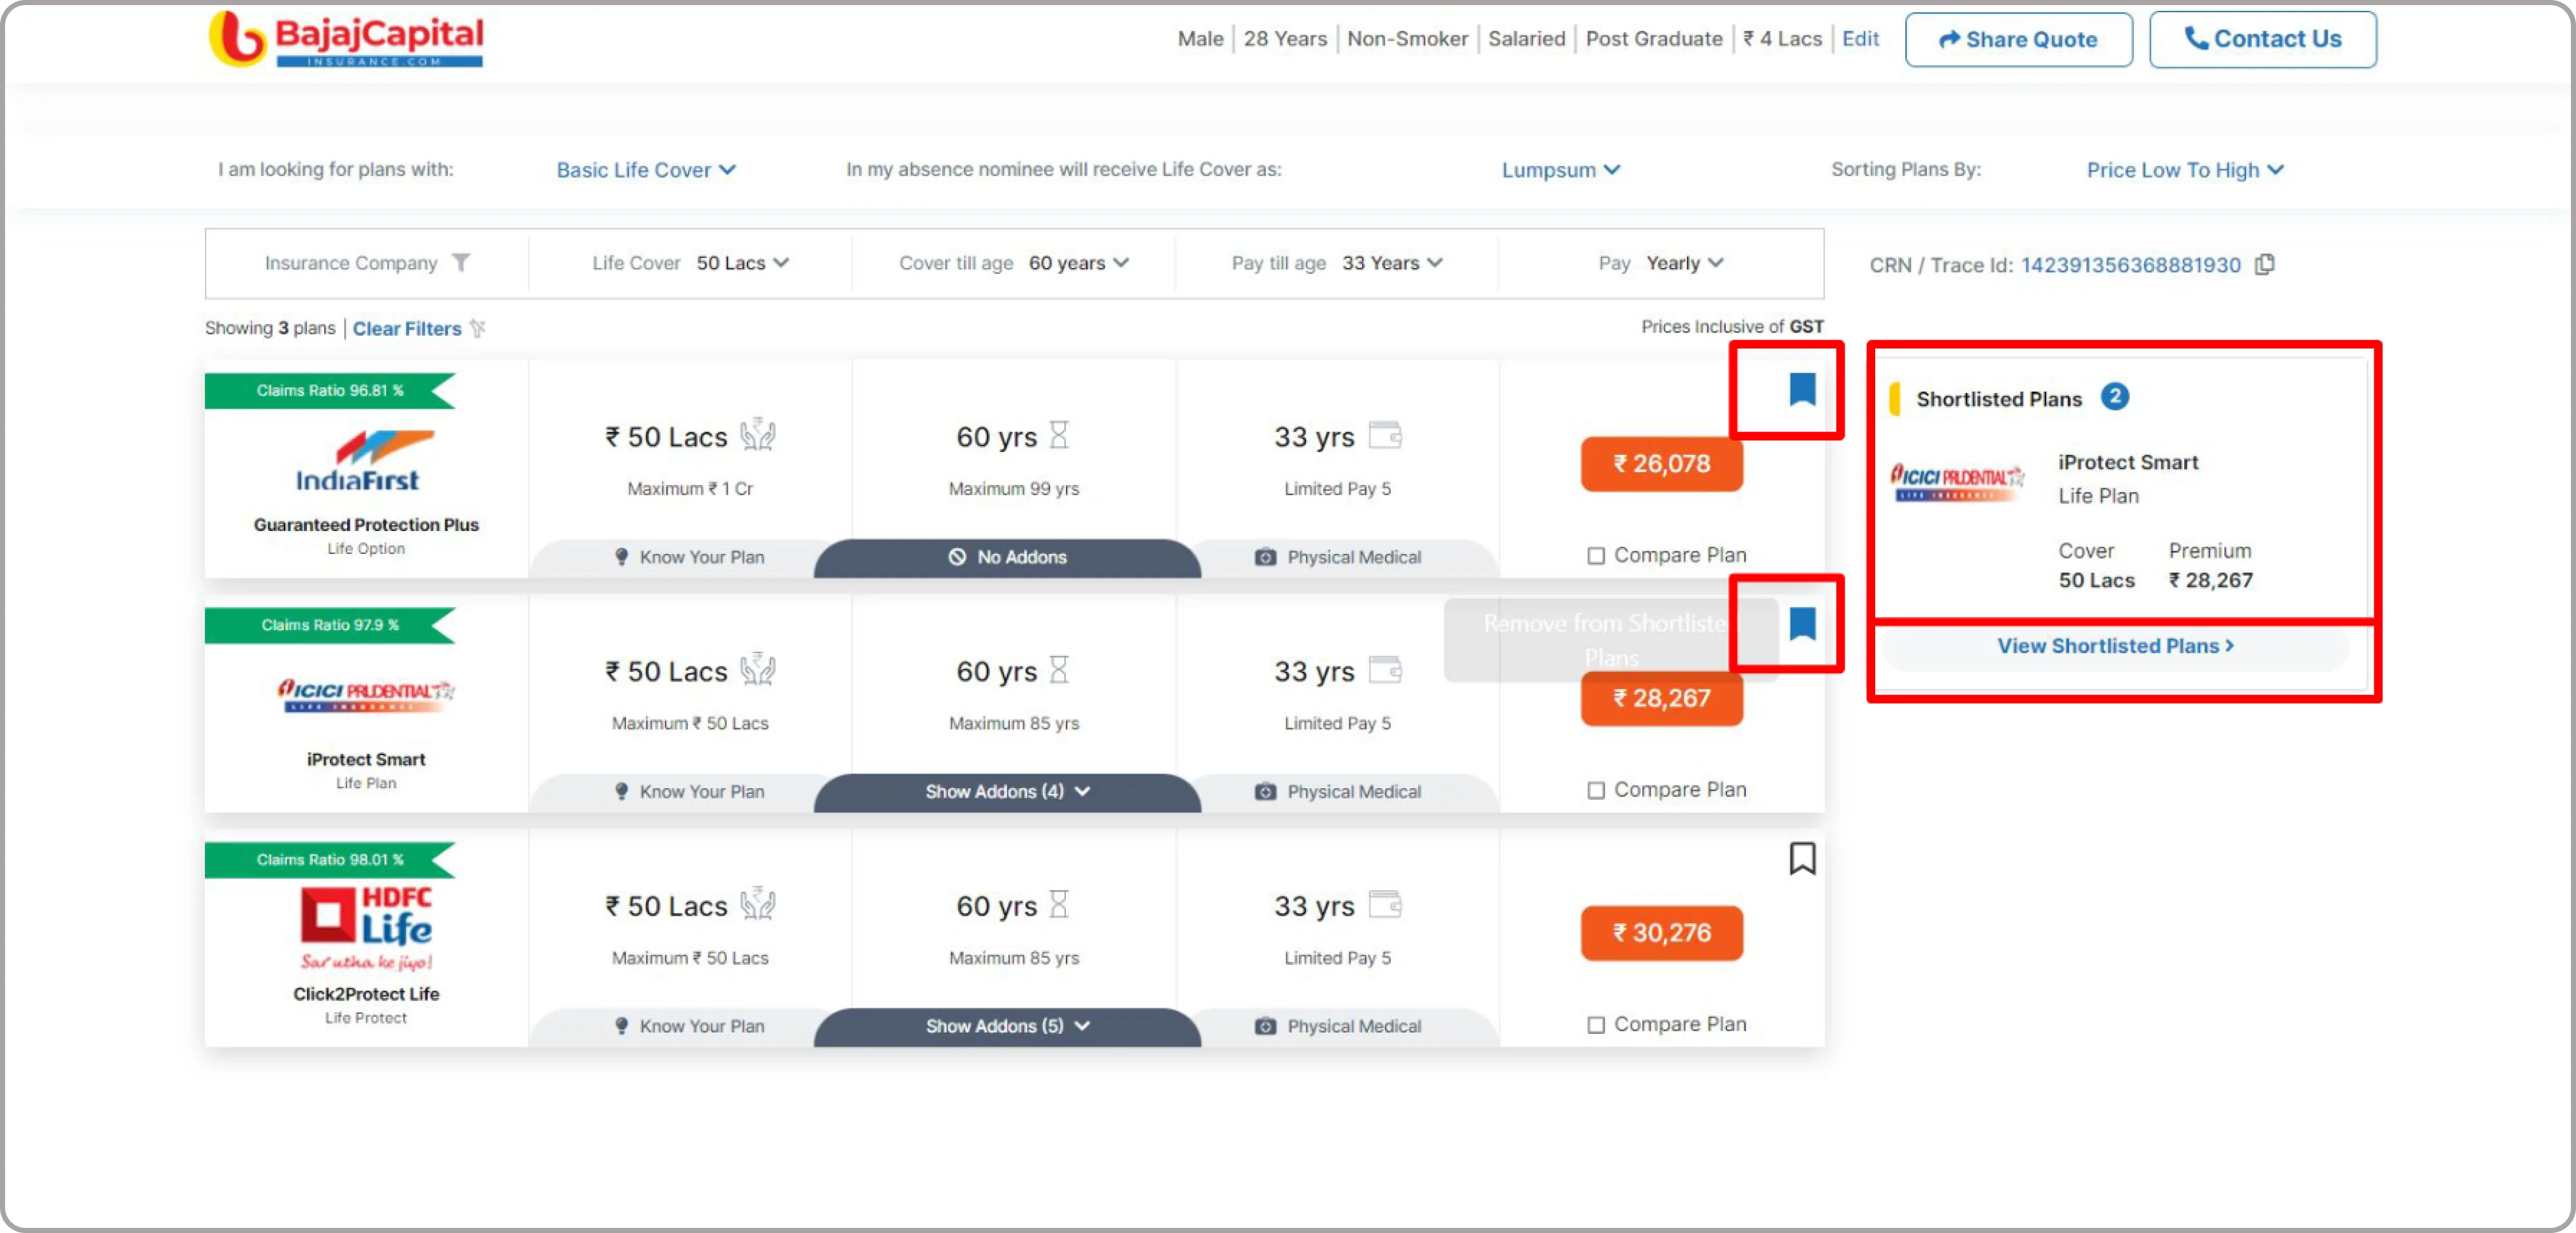Expand Show Addons (4) for iProtect Smart
Viewport: 2576px width, 1233px height.
[1007, 792]
